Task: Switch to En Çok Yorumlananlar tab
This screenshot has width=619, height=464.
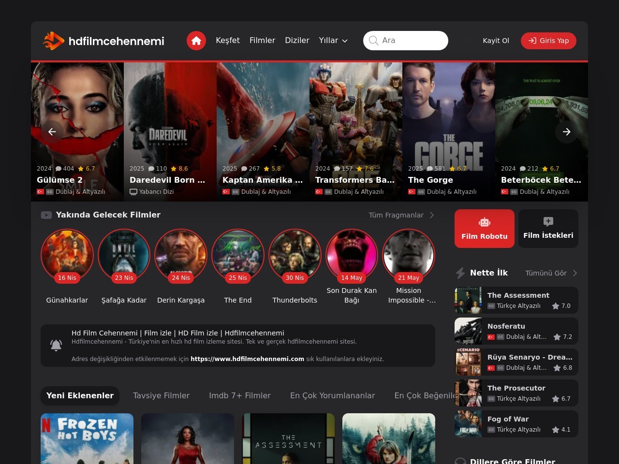Action: (333, 395)
